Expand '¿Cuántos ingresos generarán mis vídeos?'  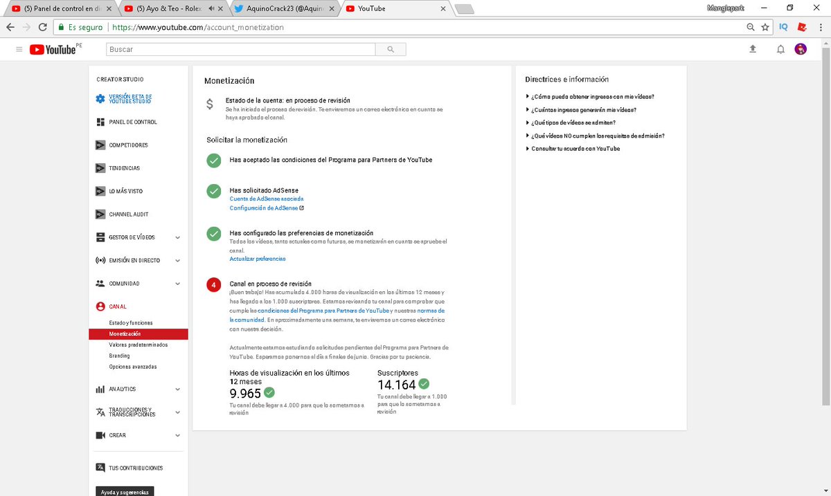(x=581, y=110)
